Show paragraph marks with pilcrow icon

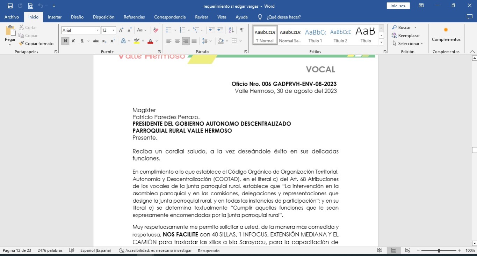242,30
